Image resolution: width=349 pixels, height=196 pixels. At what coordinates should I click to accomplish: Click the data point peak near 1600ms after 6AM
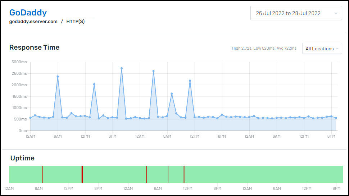point(172,94)
